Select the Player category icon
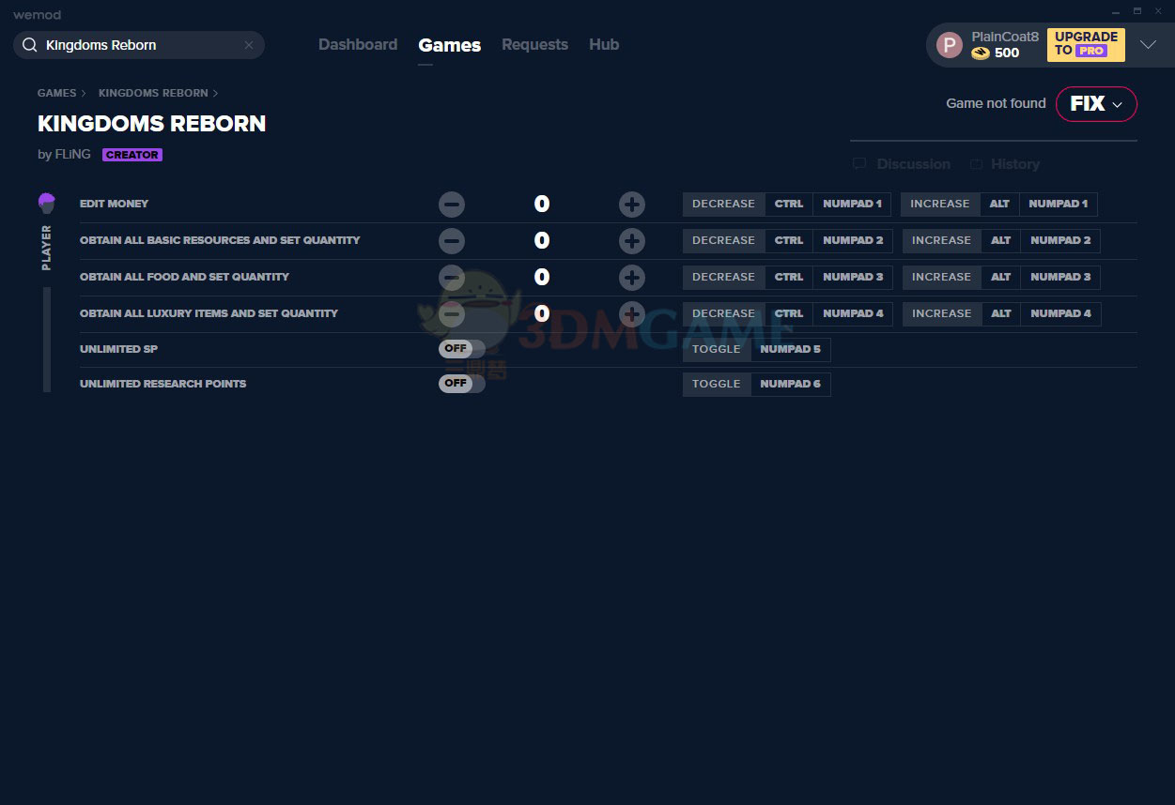The width and height of the screenshot is (1175, 805). 46,203
